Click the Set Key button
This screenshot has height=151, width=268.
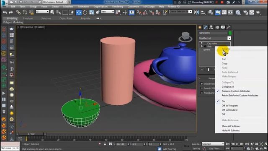[196, 148]
